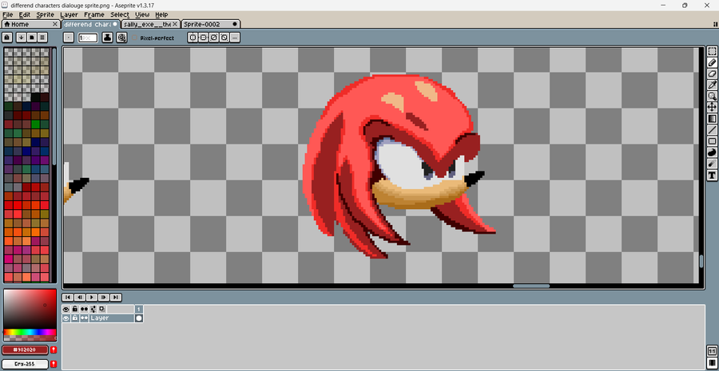This screenshot has height=371, width=719.
Task: Open the Help menu
Action: (x=161, y=14)
